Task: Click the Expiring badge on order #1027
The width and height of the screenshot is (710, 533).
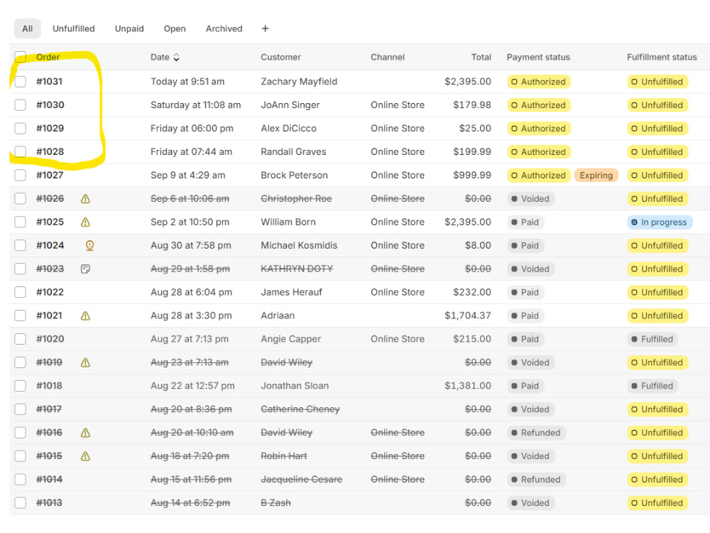Action: 596,176
